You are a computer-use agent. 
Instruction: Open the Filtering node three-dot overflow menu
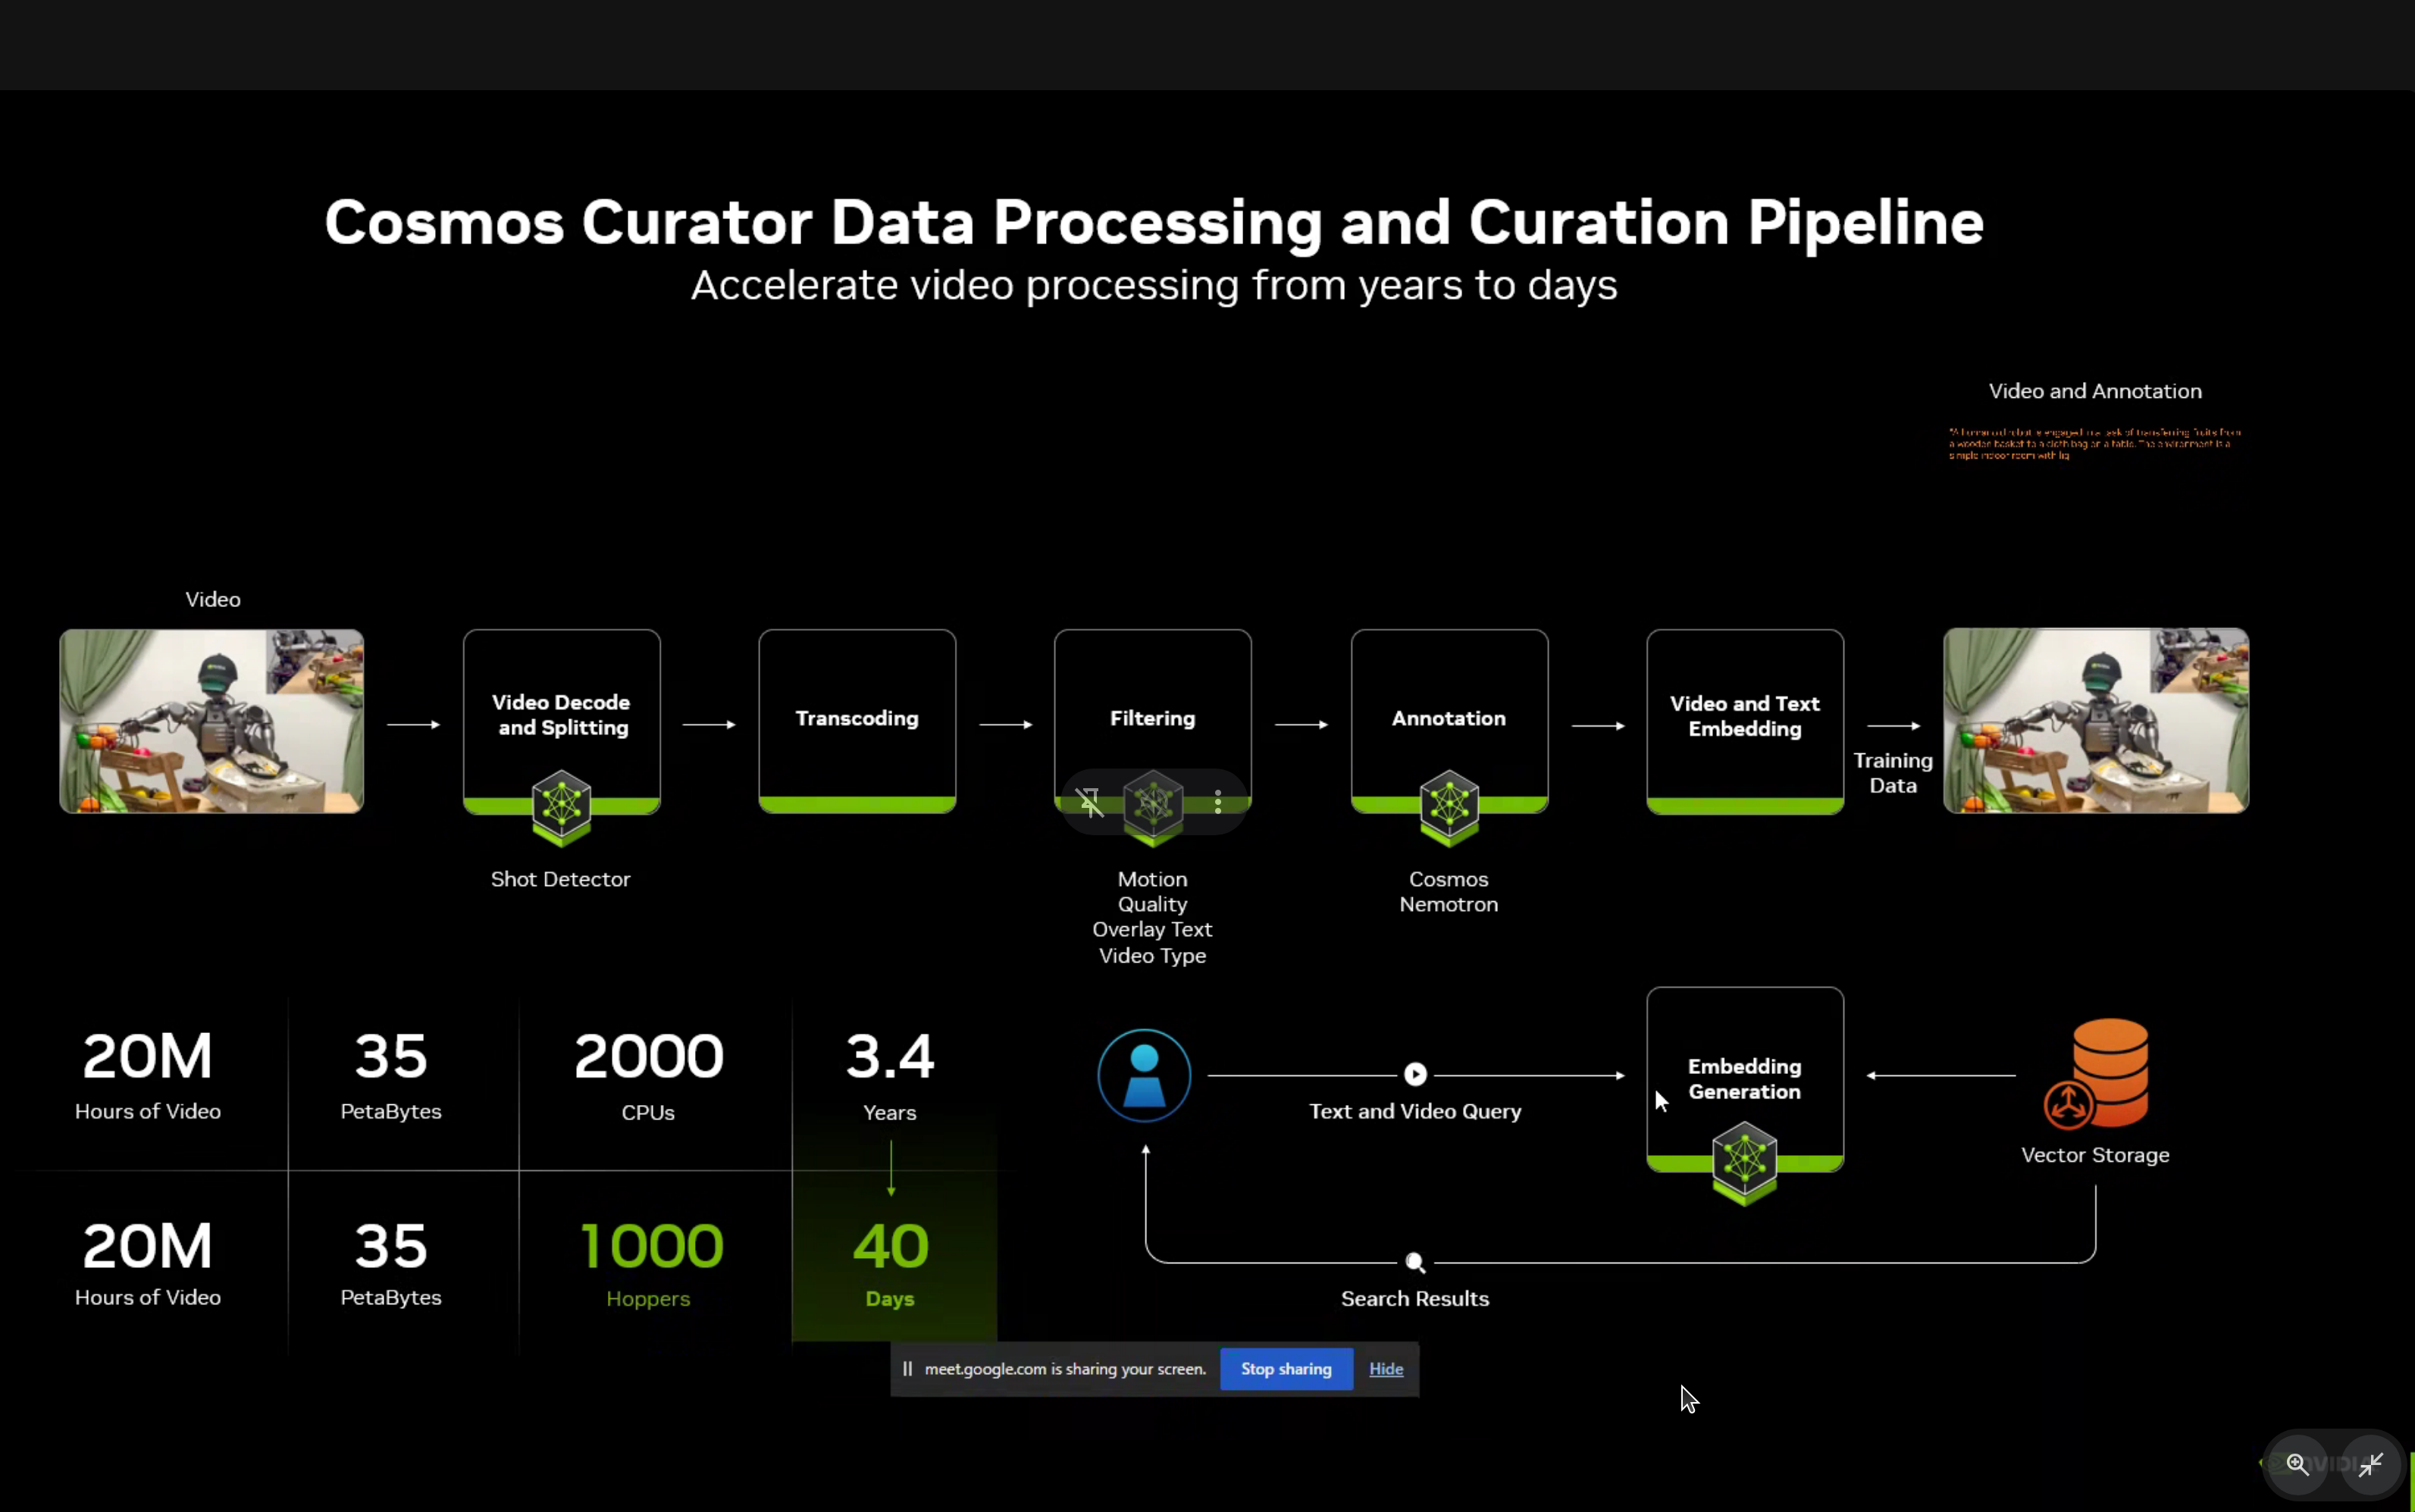[x=1220, y=803]
